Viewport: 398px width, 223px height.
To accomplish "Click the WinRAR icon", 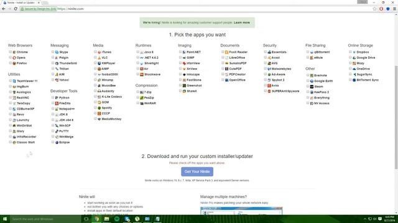I will (x=142, y=103).
